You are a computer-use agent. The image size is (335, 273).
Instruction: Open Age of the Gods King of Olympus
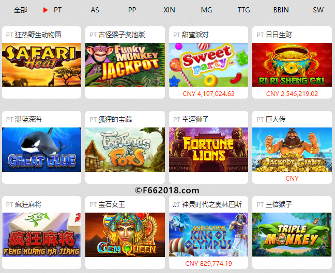[208, 235]
